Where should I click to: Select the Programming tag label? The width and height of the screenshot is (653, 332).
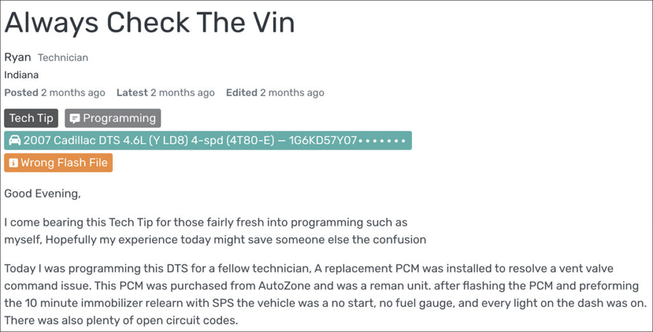(x=119, y=119)
